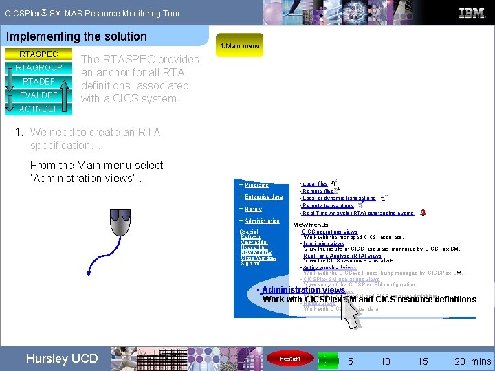Click the mouse illustration icon
This screenshot has height=371, width=495.
coord(120,222)
